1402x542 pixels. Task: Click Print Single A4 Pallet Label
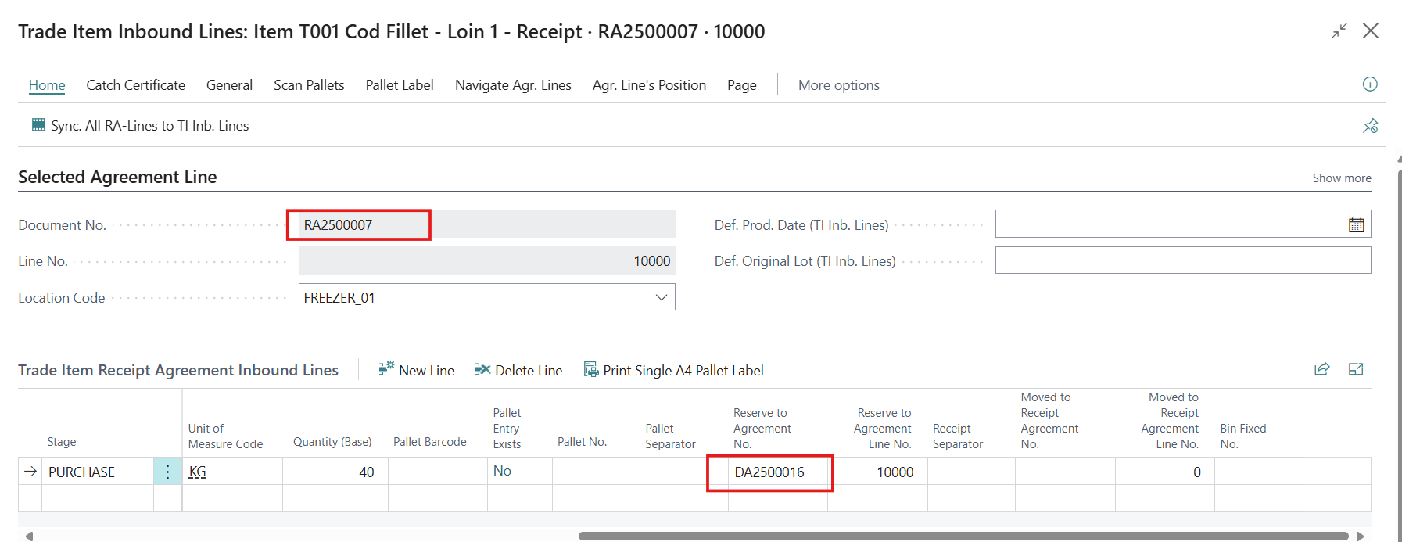[674, 371]
